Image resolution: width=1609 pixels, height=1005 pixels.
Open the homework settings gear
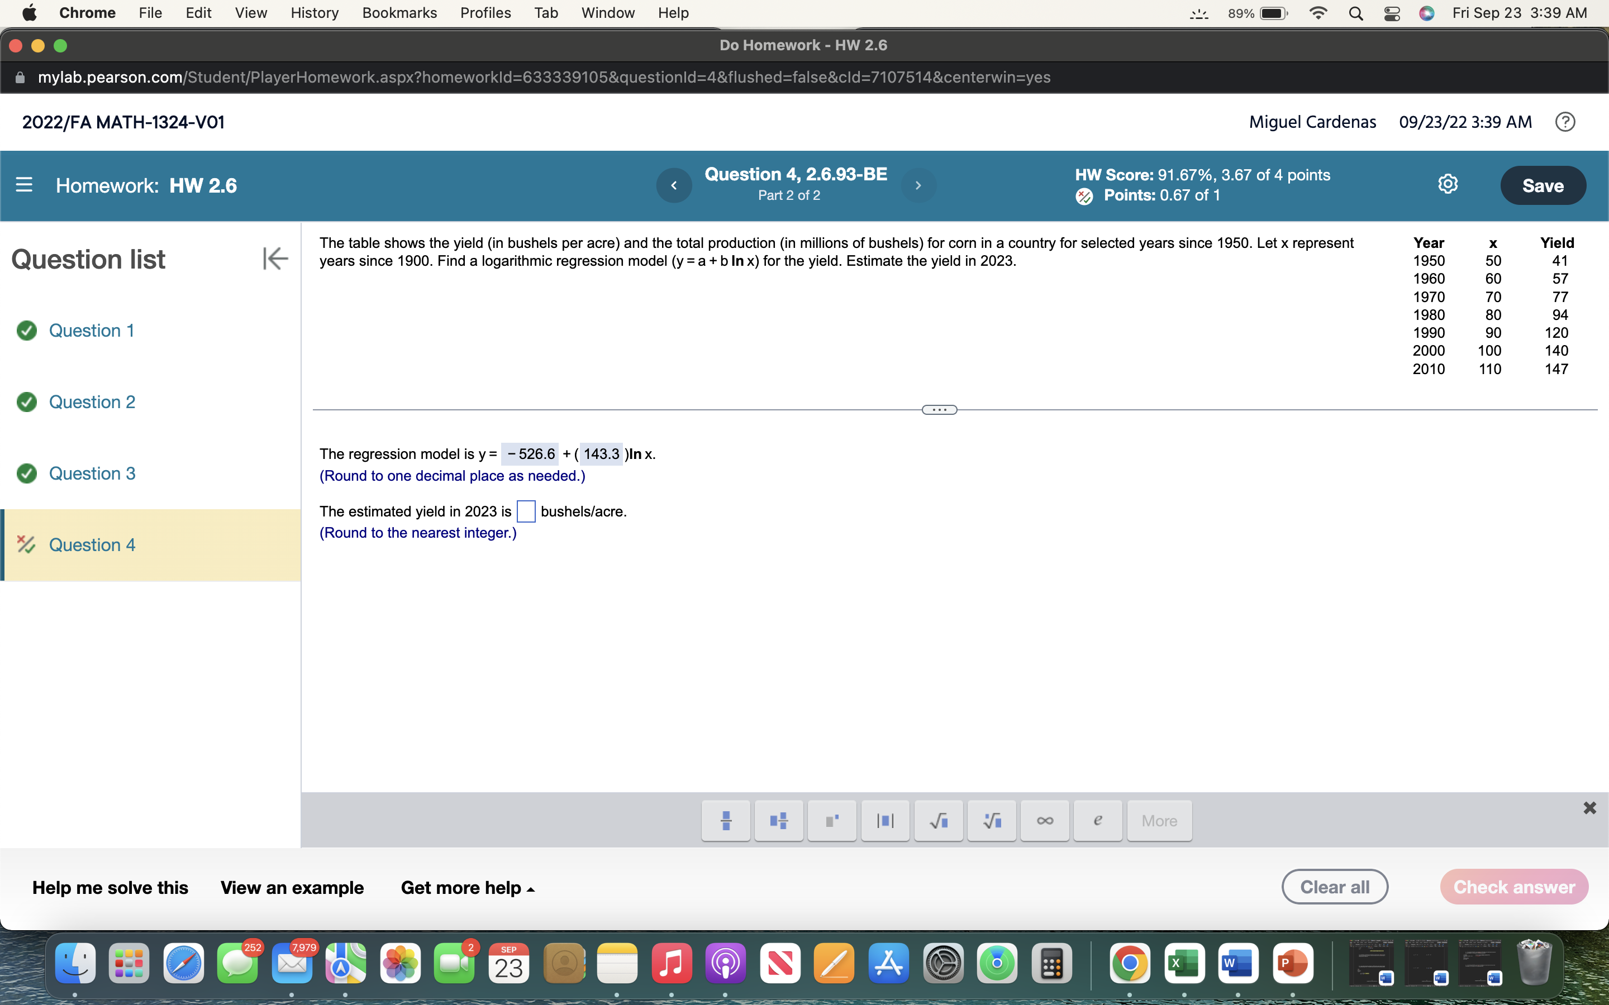coord(1448,185)
